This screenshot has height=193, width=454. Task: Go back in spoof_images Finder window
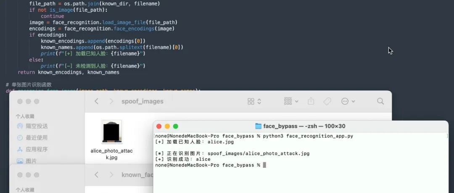[x=97, y=101]
